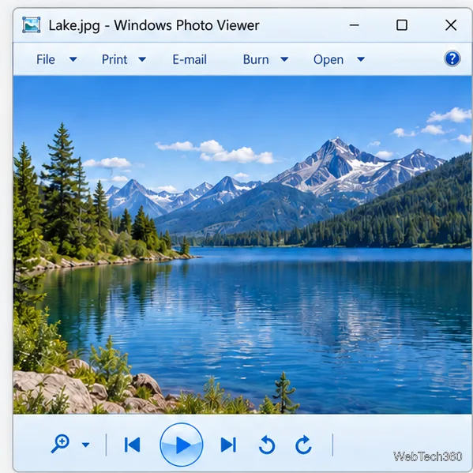Image resolution: width=473 pixels, height=473 pixels.
Task: Click the zoom magnifier icon
Action: 60,444
